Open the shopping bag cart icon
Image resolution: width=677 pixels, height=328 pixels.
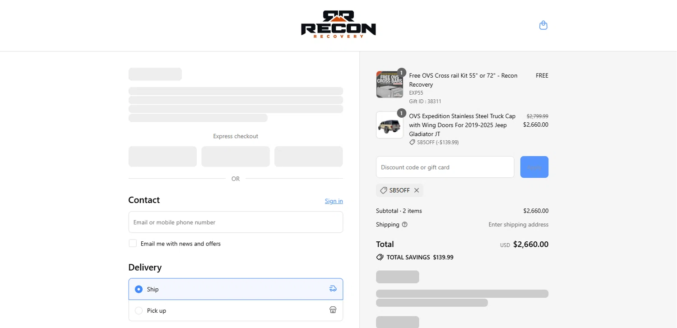point(543,25)
